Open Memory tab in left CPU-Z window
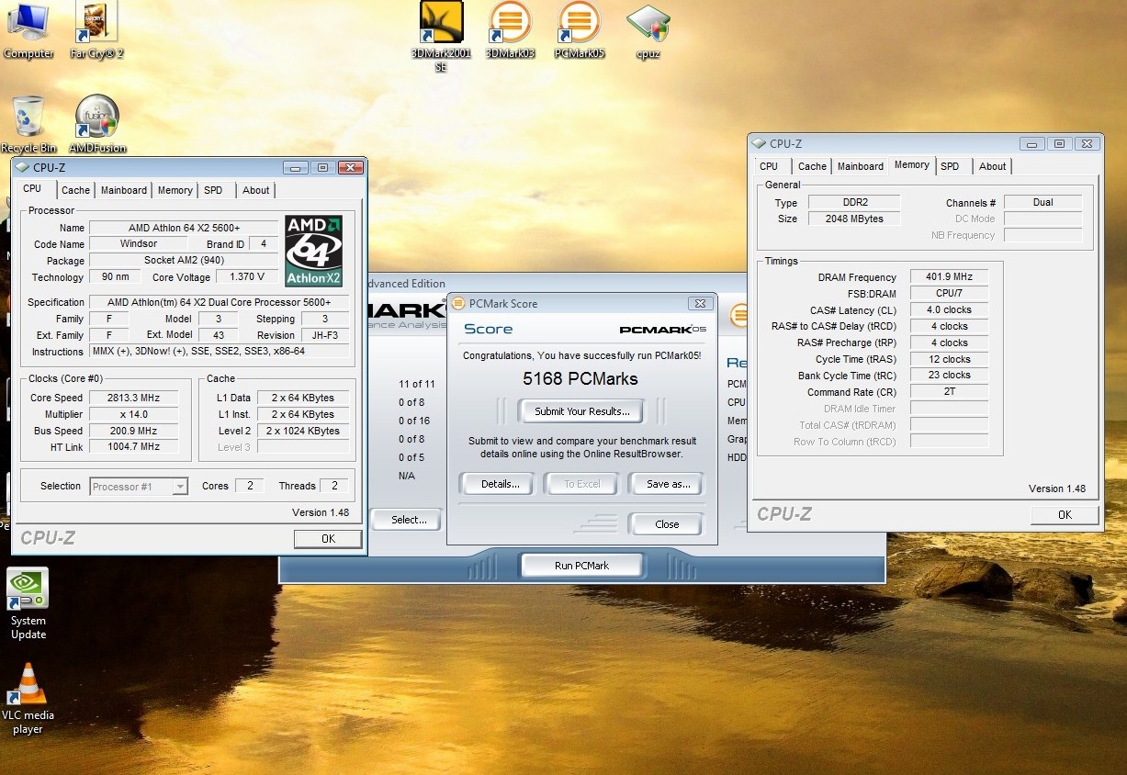Viewport: 1127px width, 775px height. (175, 190)
